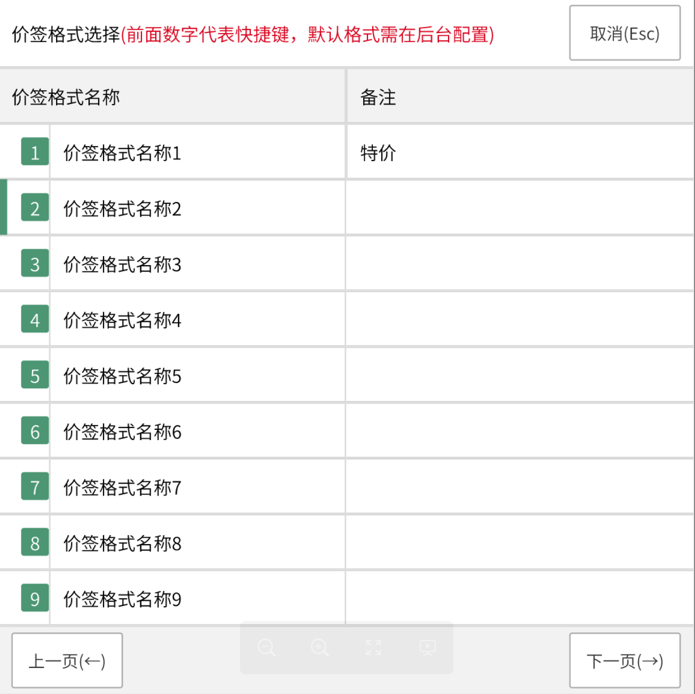695x694 pixels.
Task: Click green shortcut badge number 3
Action: tap(35, 264)
